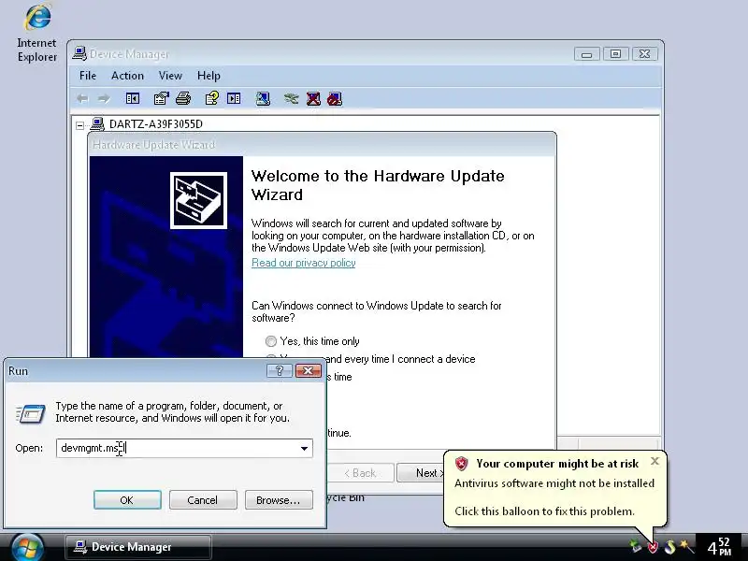Viewport: 748px width, 561px height.
Task: Click the Print toolbar icon
Action: pos(183,99)
